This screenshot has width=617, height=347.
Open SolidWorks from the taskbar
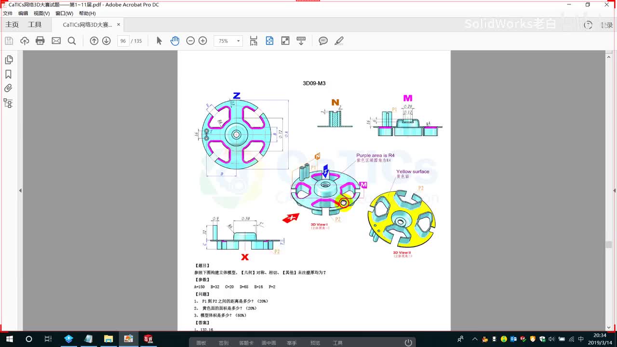[148, 339]
